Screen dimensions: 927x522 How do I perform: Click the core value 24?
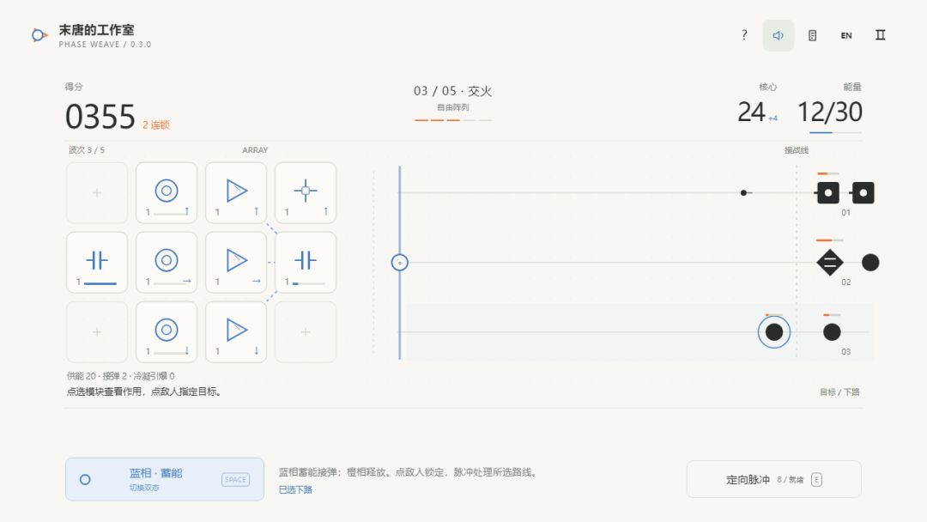point(751,112)
